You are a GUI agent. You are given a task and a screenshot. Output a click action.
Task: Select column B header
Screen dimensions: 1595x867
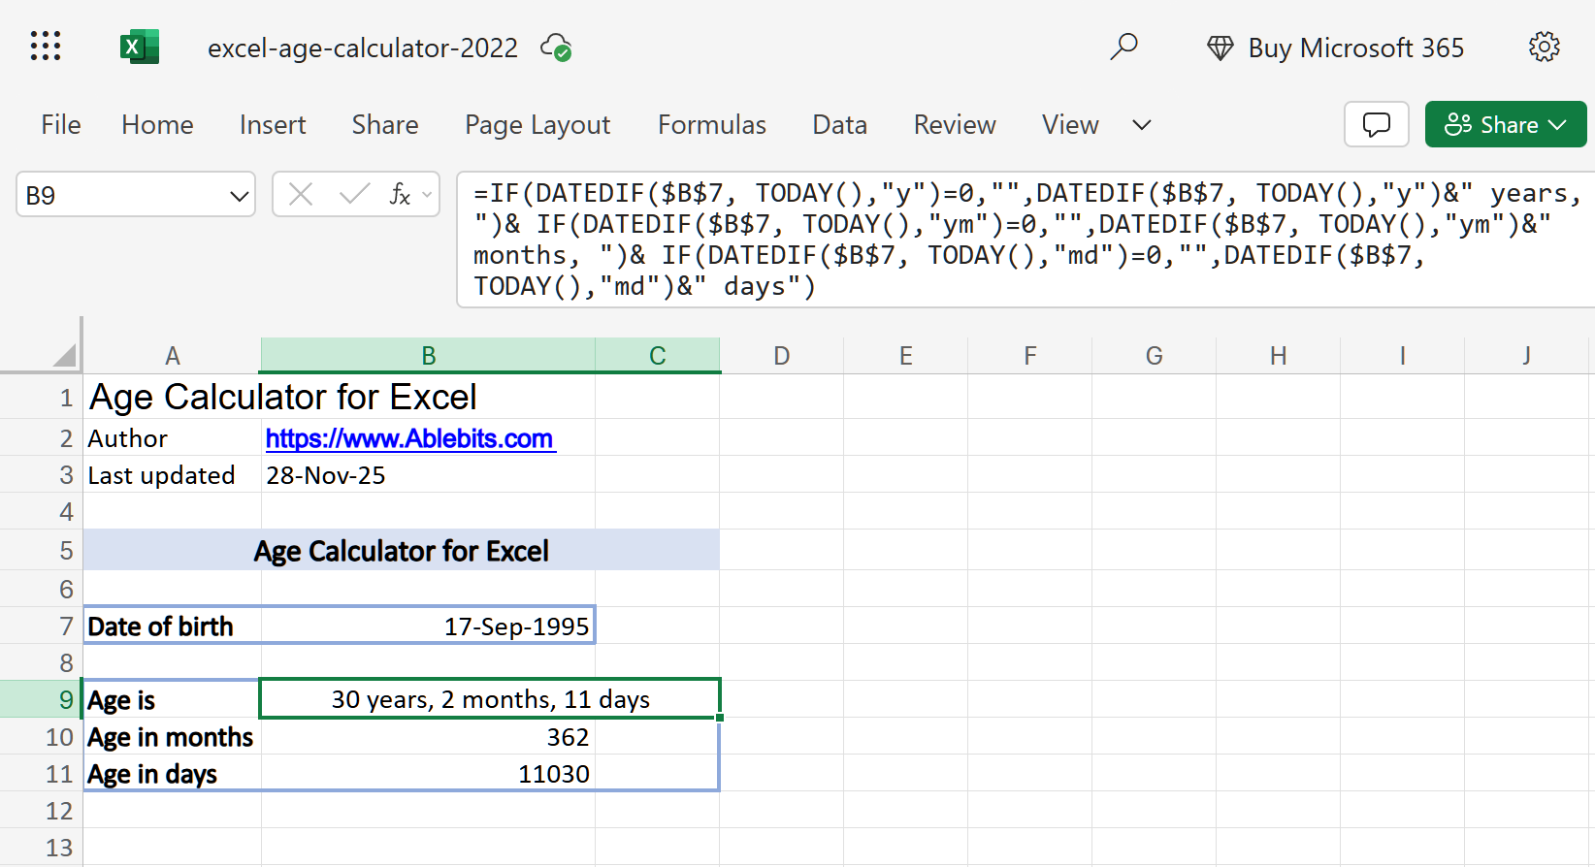428,356
